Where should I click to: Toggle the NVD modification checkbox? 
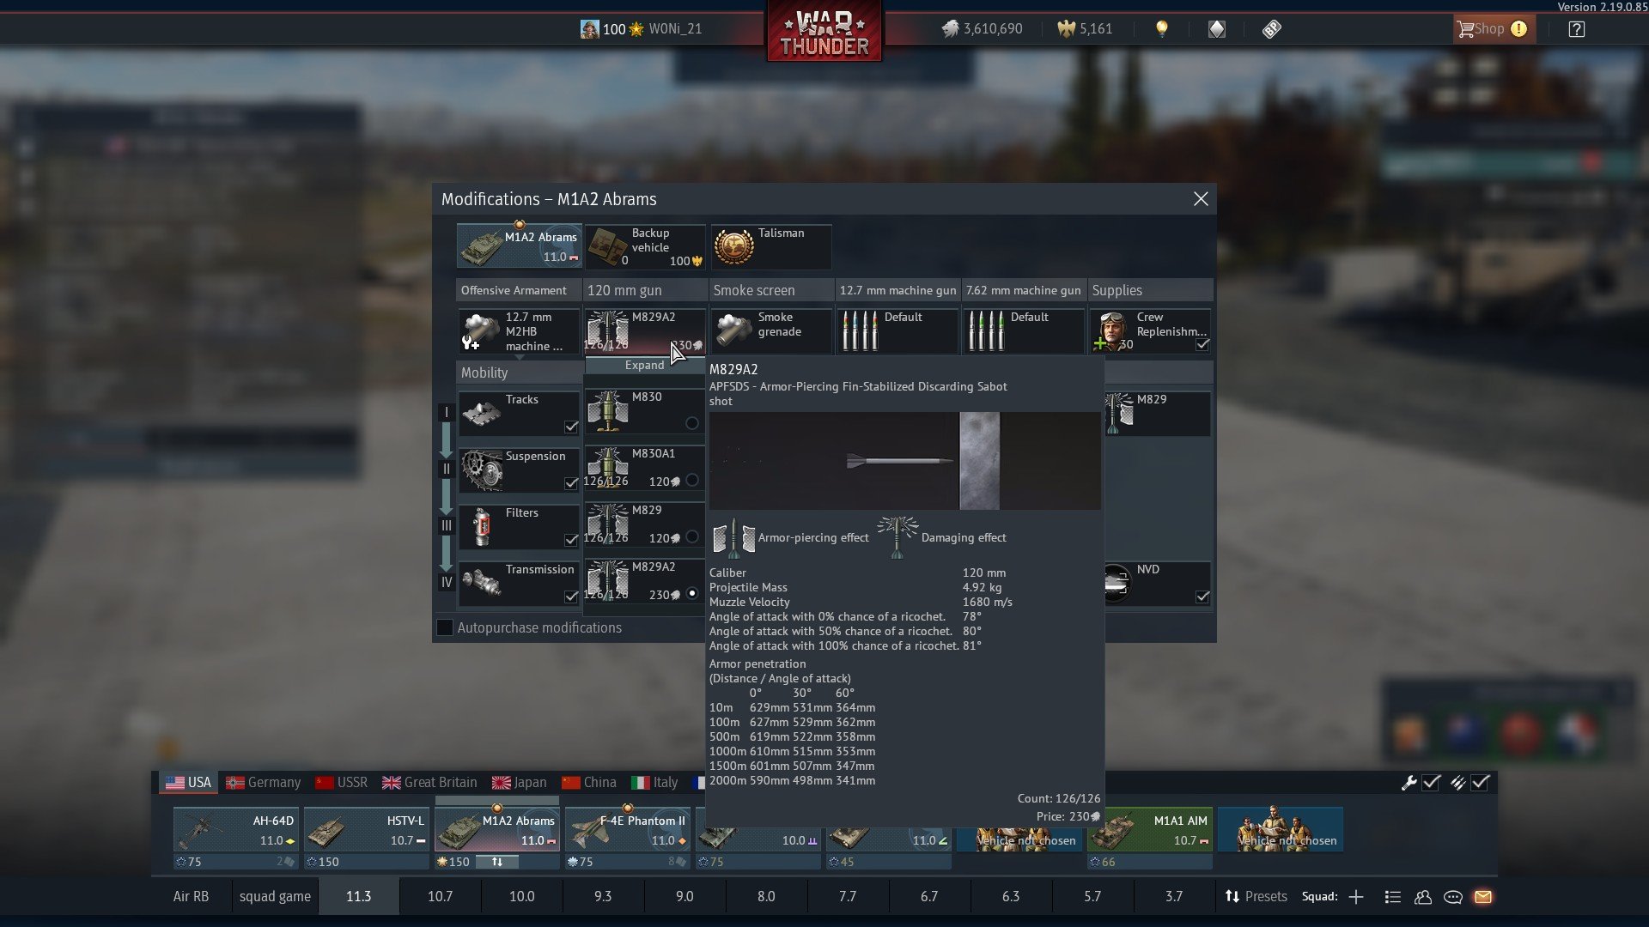coord(1202,597)
